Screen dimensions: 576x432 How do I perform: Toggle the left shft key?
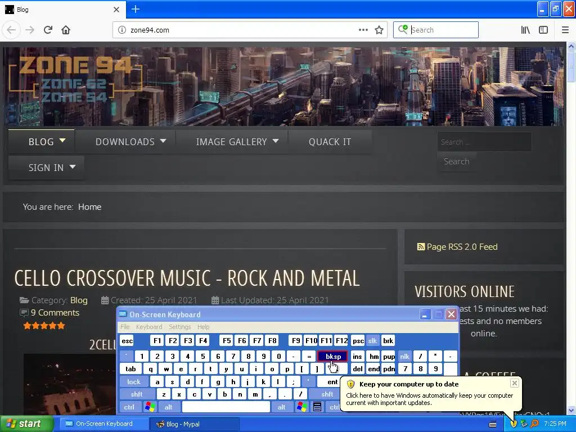click(x=136, y=394)
